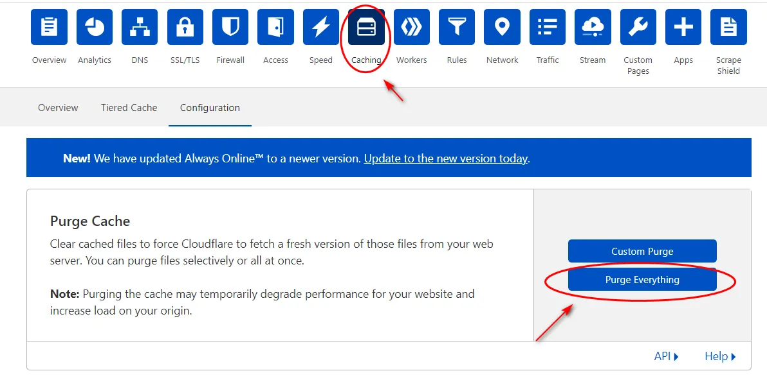
Task: Select the Configuration tab
Action: click(210, 108)
